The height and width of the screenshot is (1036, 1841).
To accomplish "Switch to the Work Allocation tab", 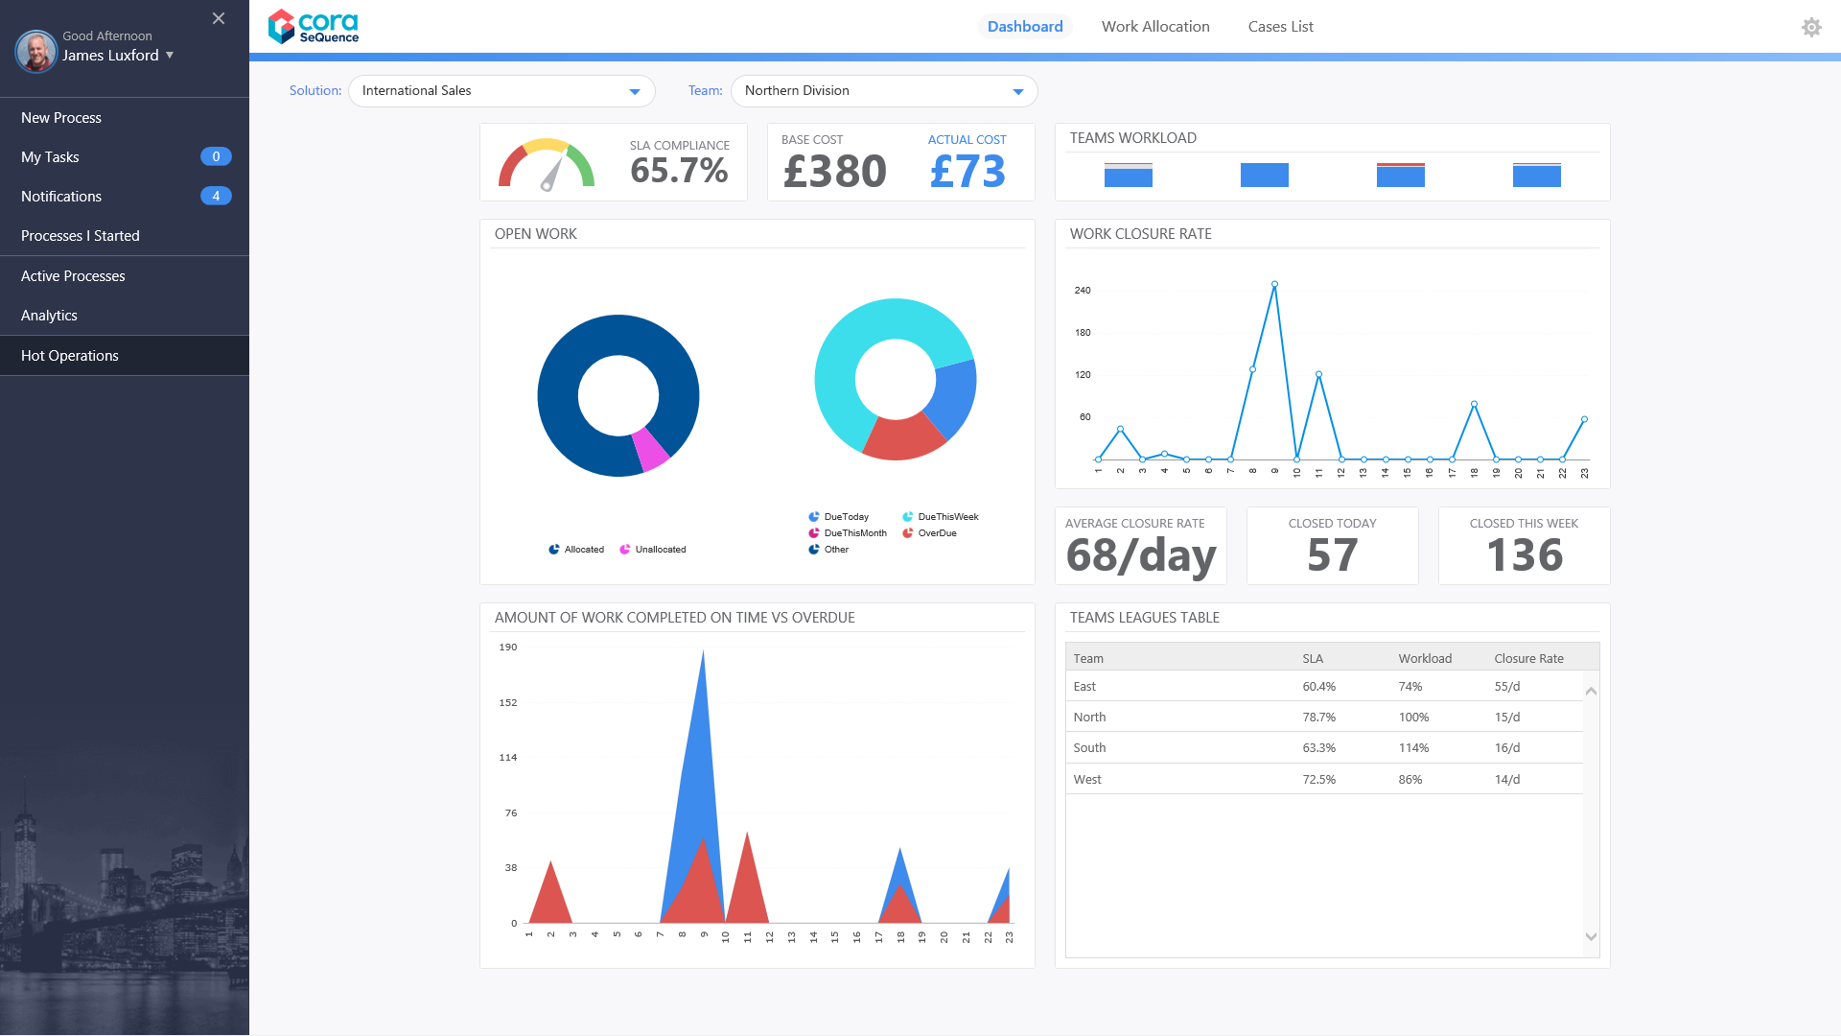I will click(x=1154, y=27).
